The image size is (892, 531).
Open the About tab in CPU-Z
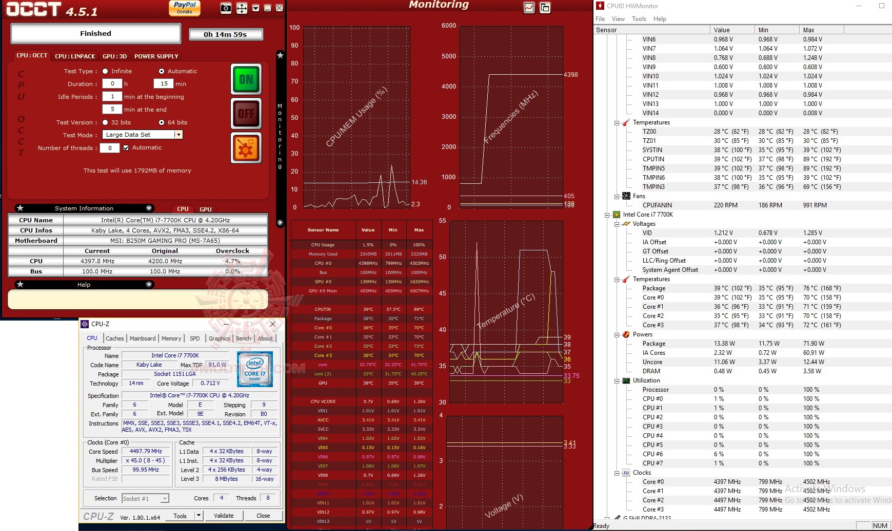[x=265, y=338]
